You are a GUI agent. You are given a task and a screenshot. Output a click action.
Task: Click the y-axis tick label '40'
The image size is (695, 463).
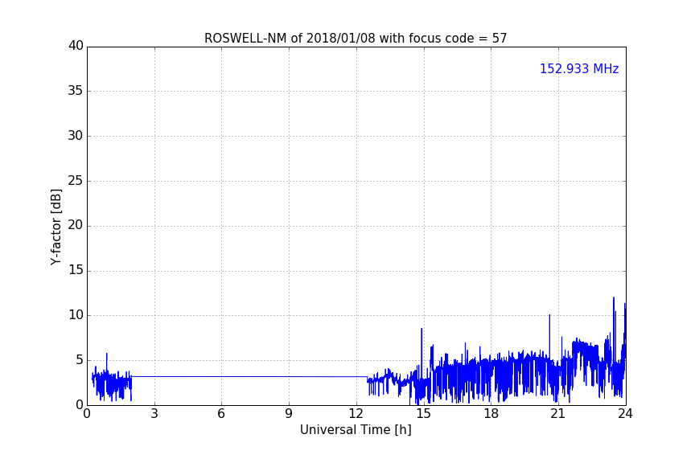pos(76,46)
